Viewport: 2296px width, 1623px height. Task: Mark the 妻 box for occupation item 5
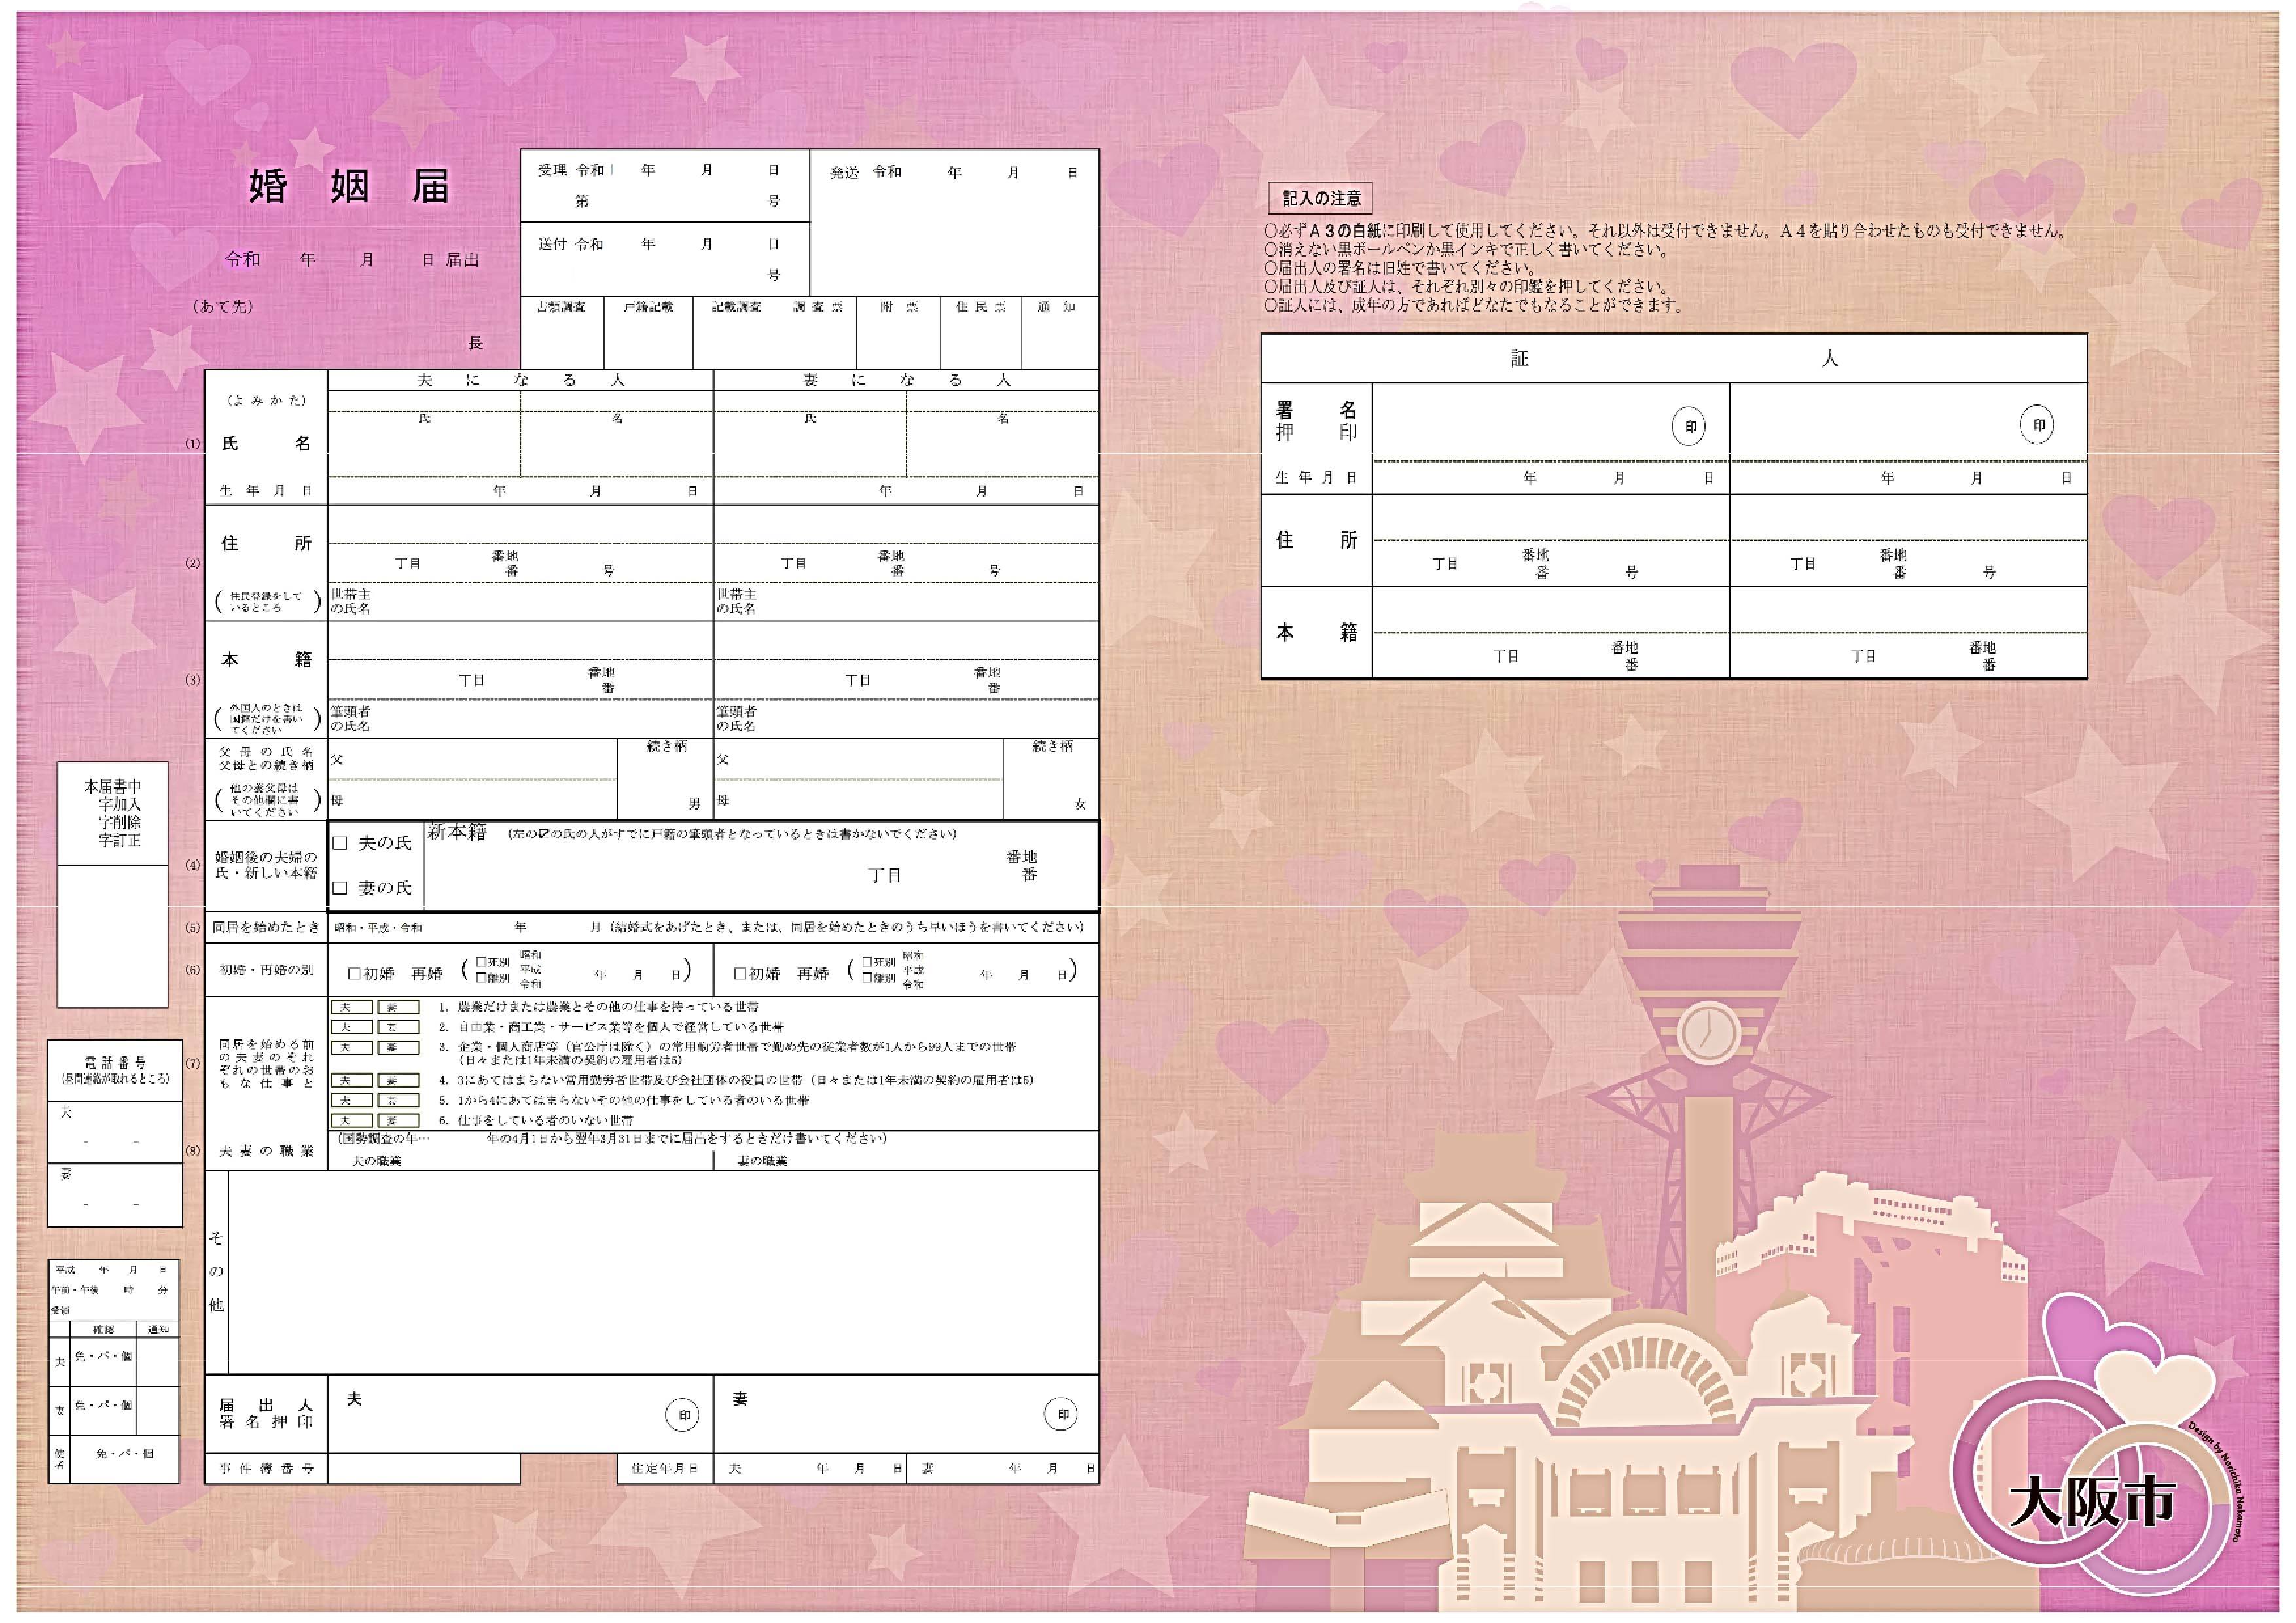point(398,1100)
